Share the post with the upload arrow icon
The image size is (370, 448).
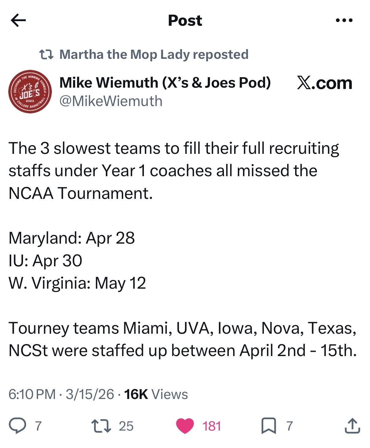click(352, 426)
